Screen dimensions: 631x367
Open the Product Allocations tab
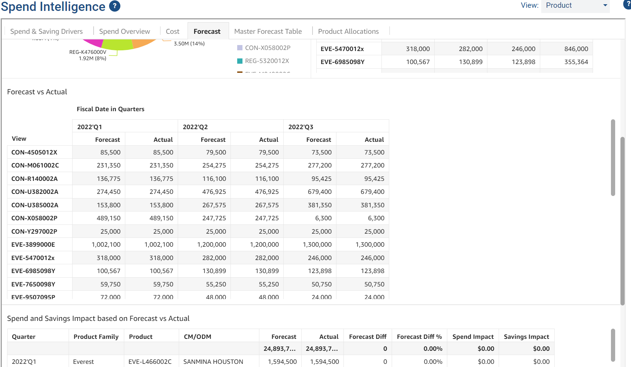pos(348,31)
